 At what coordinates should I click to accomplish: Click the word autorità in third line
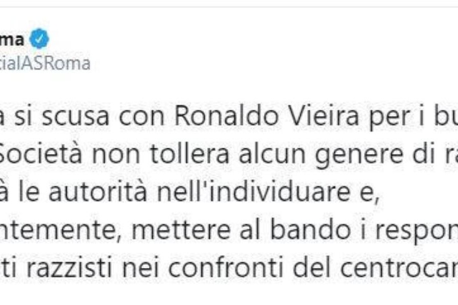coord(98,192)
